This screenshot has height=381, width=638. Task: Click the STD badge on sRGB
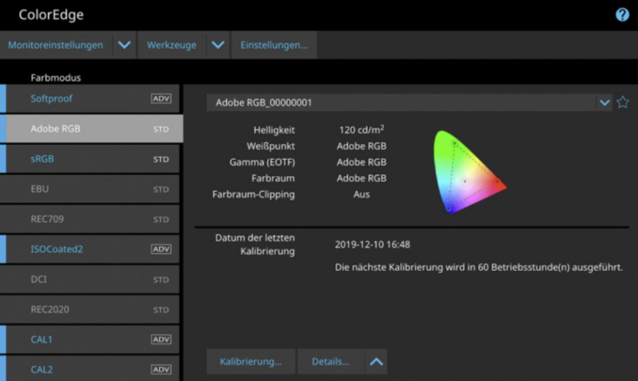(161, 159)
